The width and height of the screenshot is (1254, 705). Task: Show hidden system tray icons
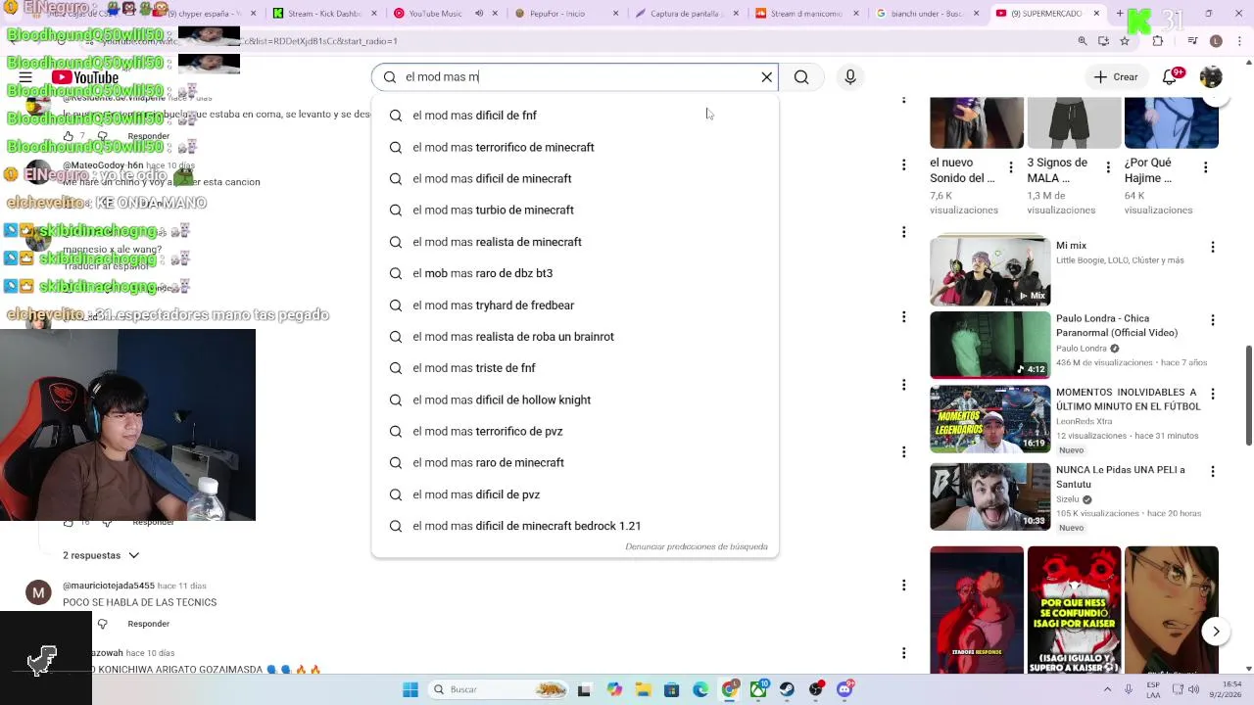click(1107, 689)
